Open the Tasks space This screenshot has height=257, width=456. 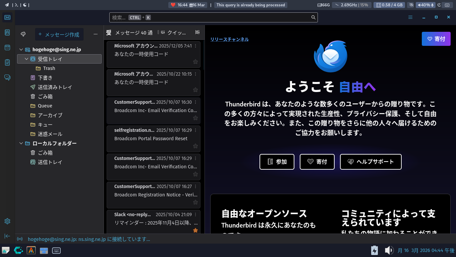(x=7, y=63)
